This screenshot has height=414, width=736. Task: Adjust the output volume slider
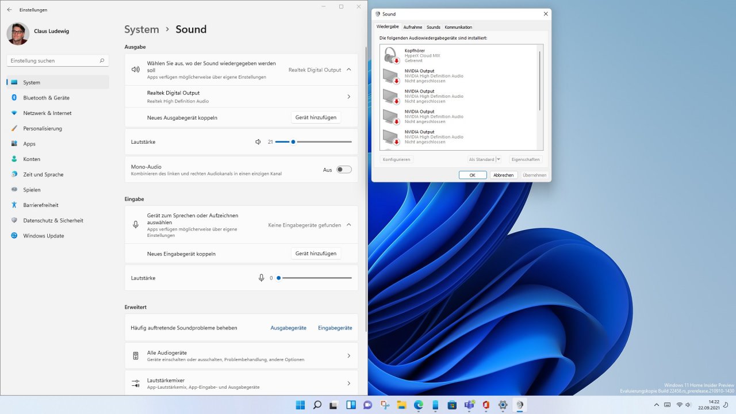(313, 141)
